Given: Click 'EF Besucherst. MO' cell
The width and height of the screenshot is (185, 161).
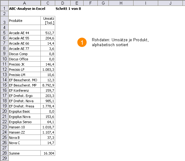Looking at the screenshot, I should (25, 80).
